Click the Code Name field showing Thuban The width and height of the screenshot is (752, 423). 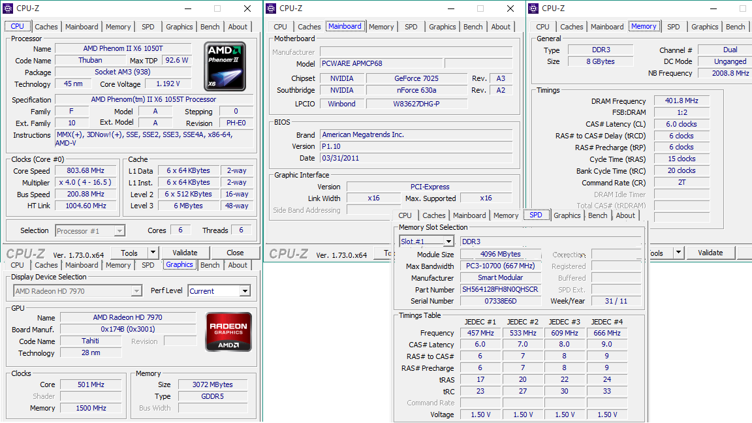[x=90, y=61]
